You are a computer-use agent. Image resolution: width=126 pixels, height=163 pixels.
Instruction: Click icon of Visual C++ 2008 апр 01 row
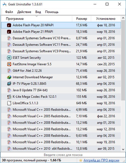9,123
